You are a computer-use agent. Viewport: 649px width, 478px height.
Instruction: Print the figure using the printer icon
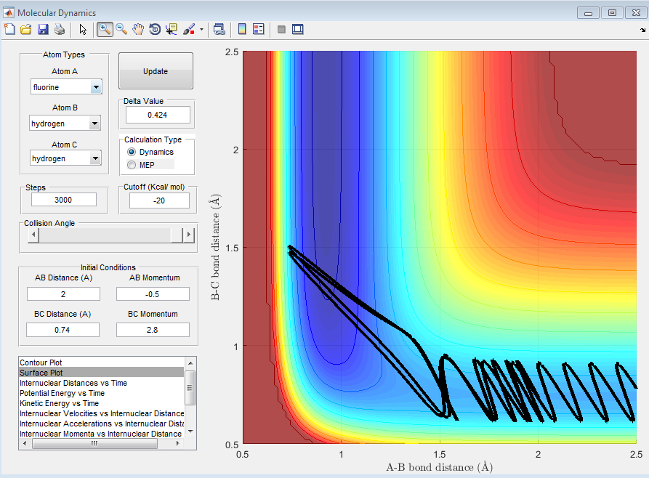[60, 29]
